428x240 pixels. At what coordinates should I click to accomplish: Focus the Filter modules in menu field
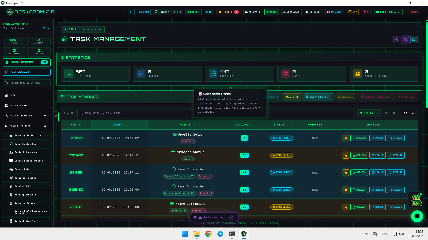coord(26,83)
